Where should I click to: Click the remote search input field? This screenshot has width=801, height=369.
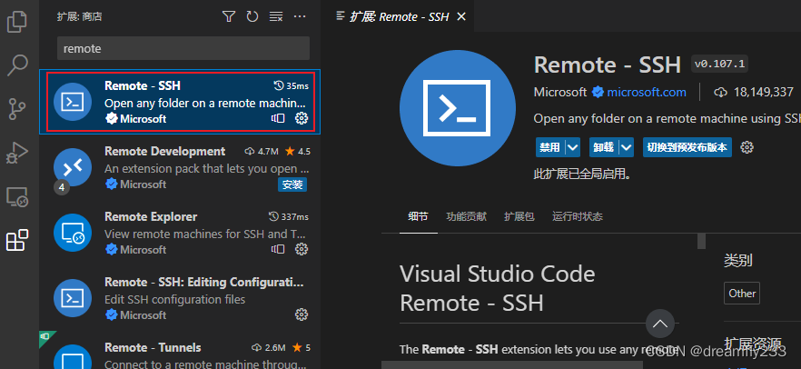pos(183,48)
